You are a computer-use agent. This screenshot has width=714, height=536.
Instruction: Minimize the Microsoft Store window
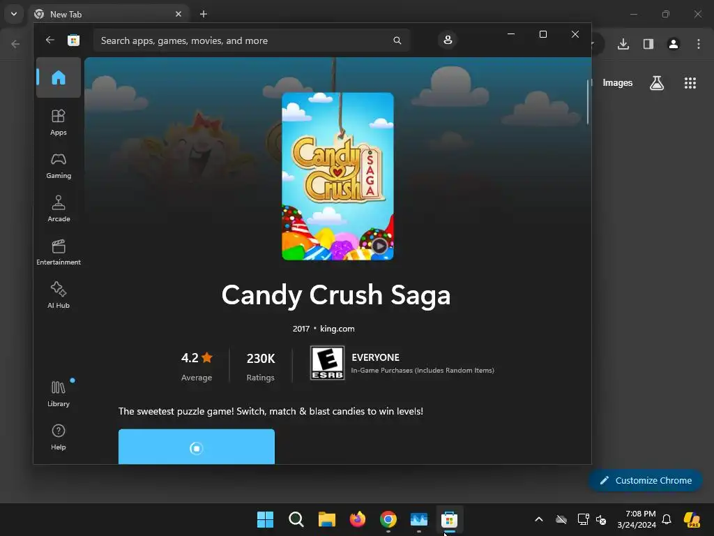point(511,34)
